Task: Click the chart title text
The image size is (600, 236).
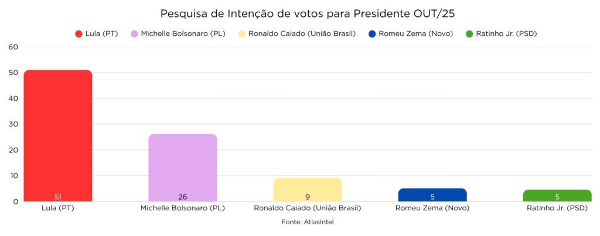Action: (x=299, y=13)
